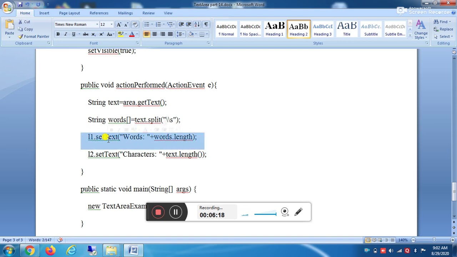457x257 pixels.
Task: Pause the screen recording
Action: point(176,212)
